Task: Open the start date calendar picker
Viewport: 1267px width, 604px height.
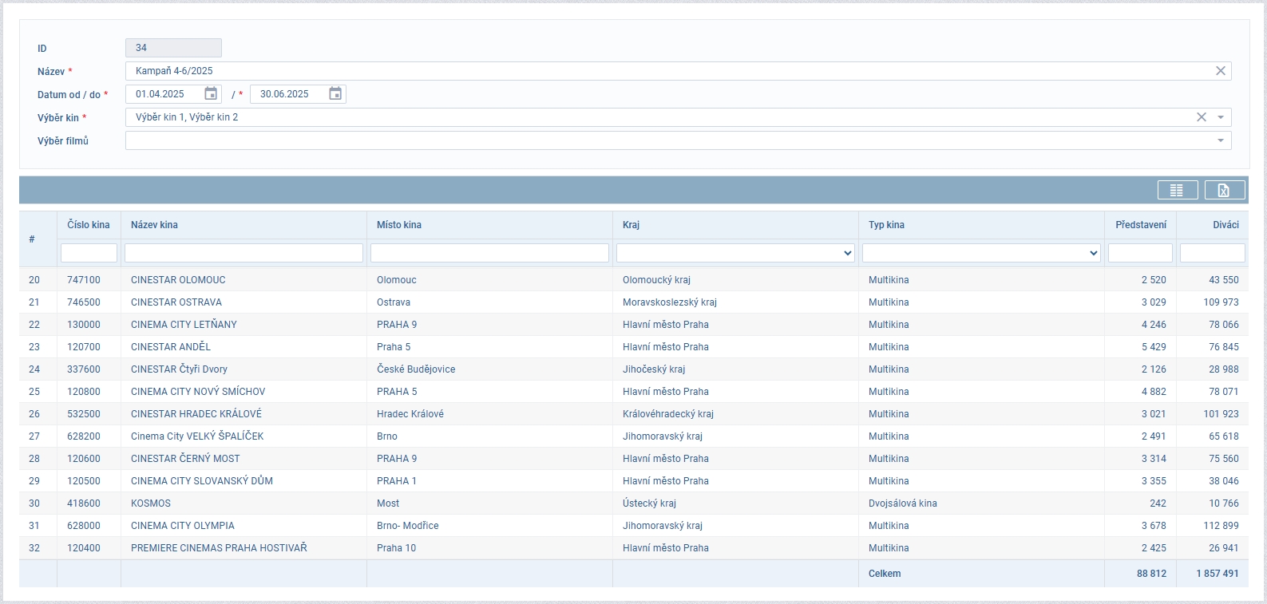Action: click(x=211, y=94)
